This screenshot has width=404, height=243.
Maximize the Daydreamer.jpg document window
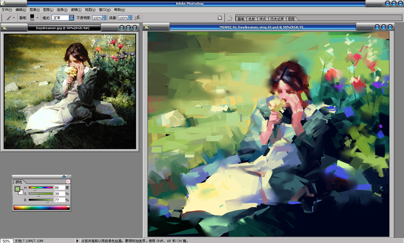click(x=129, y=28)
